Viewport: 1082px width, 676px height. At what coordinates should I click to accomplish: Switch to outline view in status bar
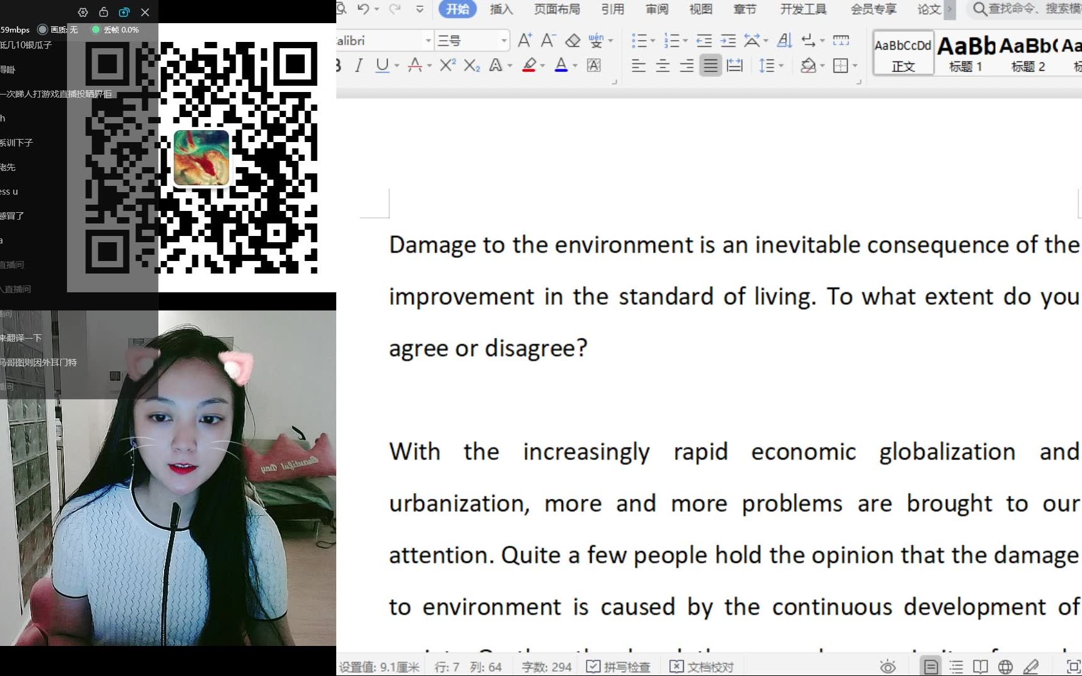click(956, 667)
